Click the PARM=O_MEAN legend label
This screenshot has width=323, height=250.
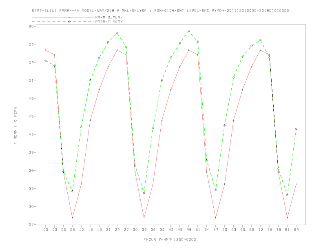(109, 17)
